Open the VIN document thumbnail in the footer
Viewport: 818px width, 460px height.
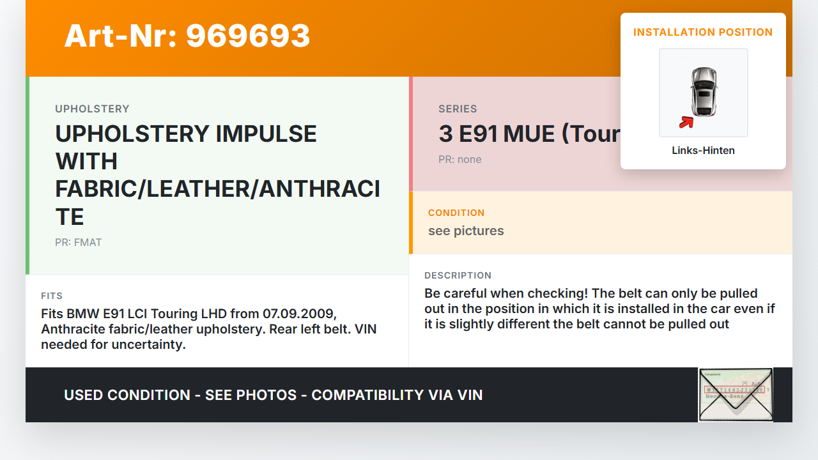coord(735,394)
